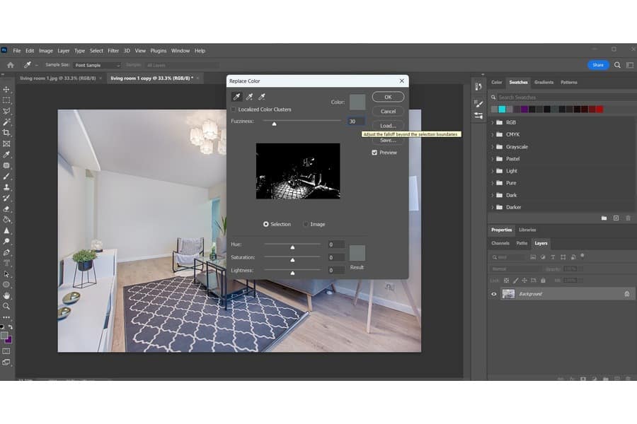Image resolution: width=637 pixels, height=424 pixels.
Task: Select the Image radio button
Action: click(306, 224)
